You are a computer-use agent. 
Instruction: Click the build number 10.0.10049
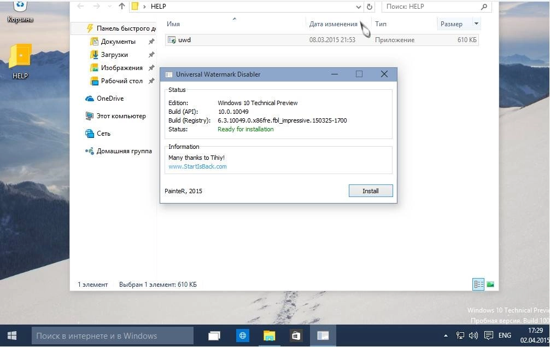coord(233,112)
